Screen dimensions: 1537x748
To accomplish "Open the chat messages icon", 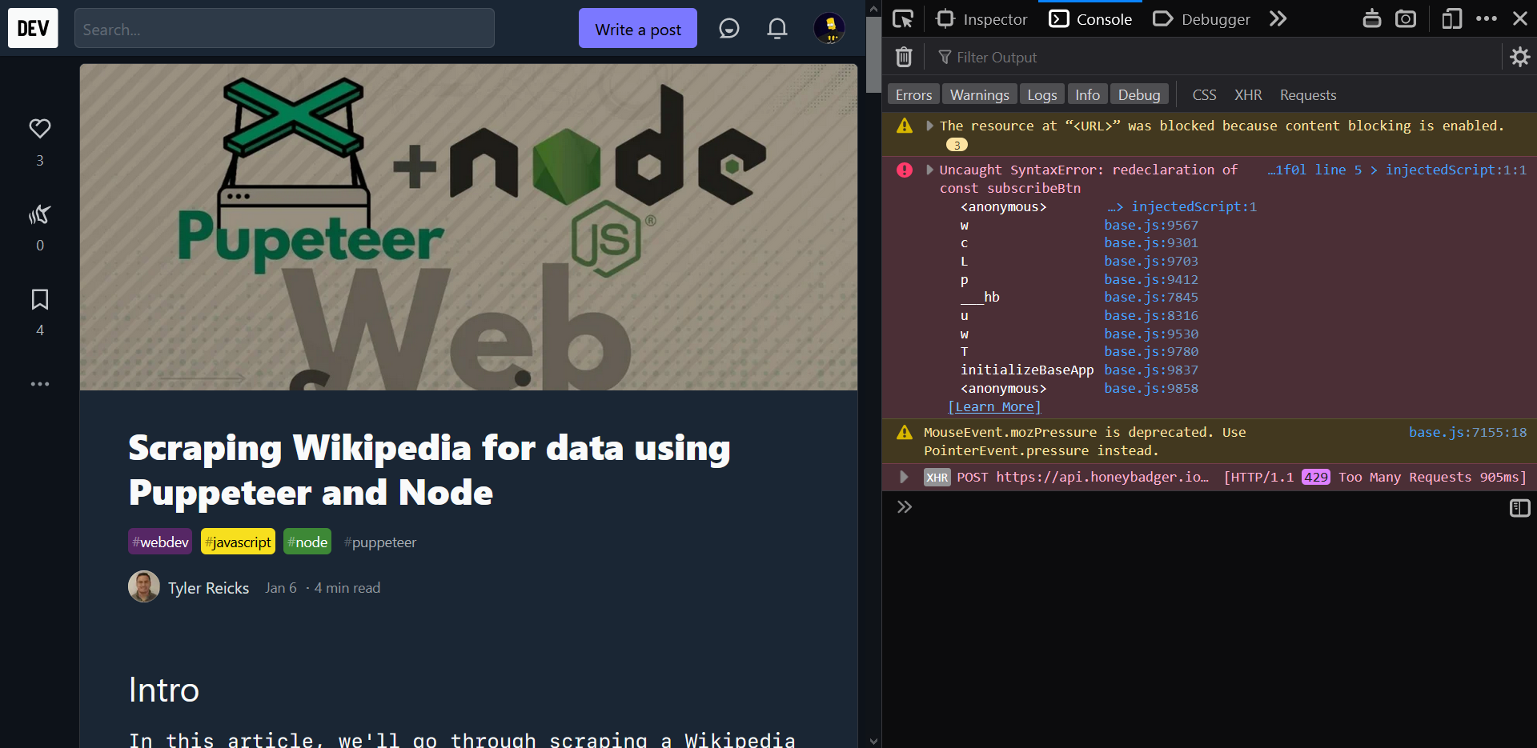I will [x=728, y=29].
